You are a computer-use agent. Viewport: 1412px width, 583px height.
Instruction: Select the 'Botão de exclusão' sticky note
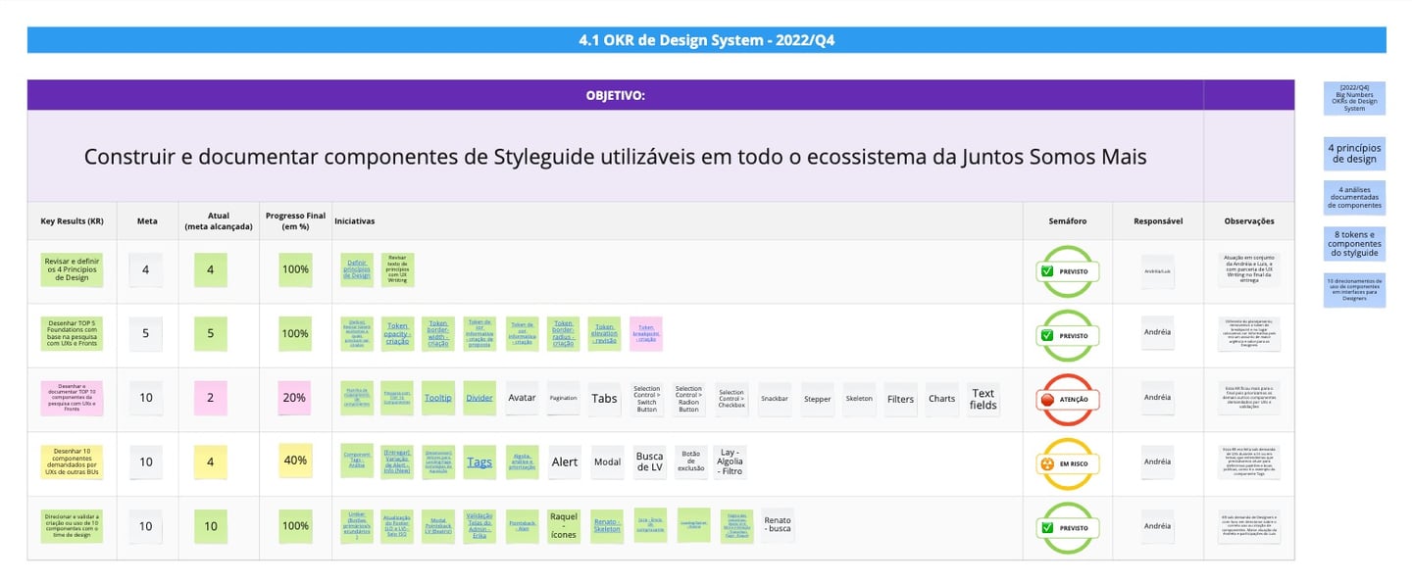coord(690,462)
